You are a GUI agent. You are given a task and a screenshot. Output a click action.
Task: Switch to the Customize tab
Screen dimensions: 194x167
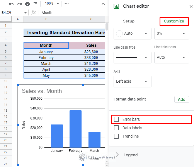click(x=174, y=21)
